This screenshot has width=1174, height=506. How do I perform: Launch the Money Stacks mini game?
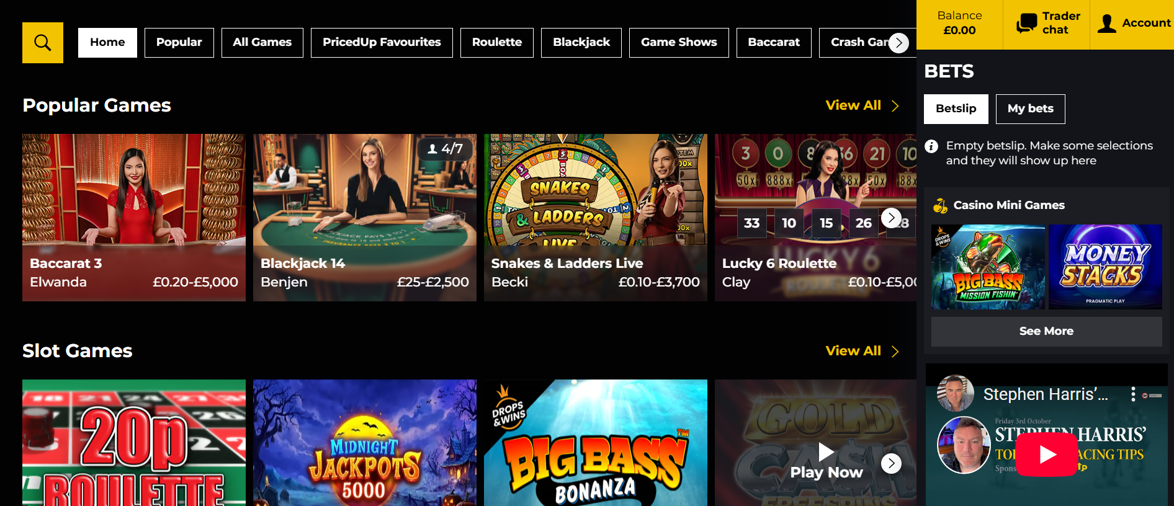point(1105,267)
